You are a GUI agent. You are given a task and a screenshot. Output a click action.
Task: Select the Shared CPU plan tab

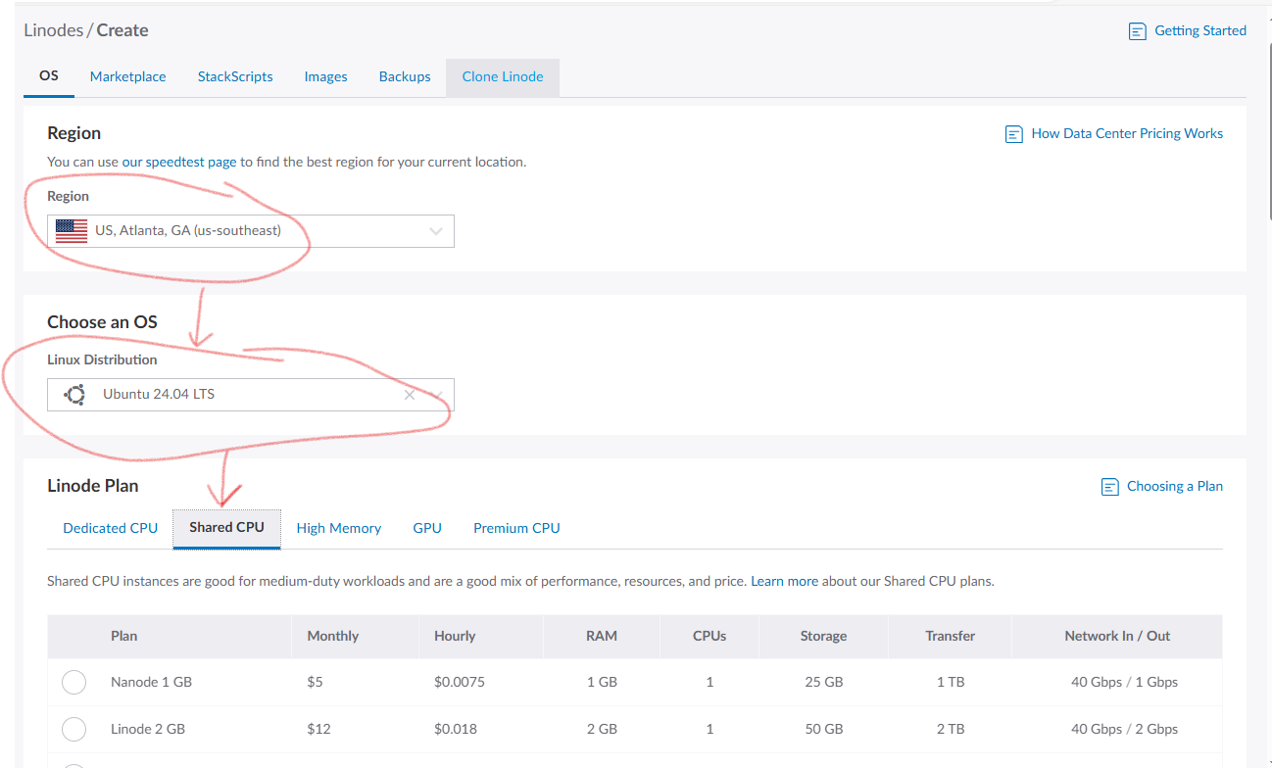(227, 528)
